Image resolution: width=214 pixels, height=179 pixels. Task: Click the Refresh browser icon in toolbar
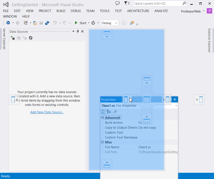(x=93, y=23)
